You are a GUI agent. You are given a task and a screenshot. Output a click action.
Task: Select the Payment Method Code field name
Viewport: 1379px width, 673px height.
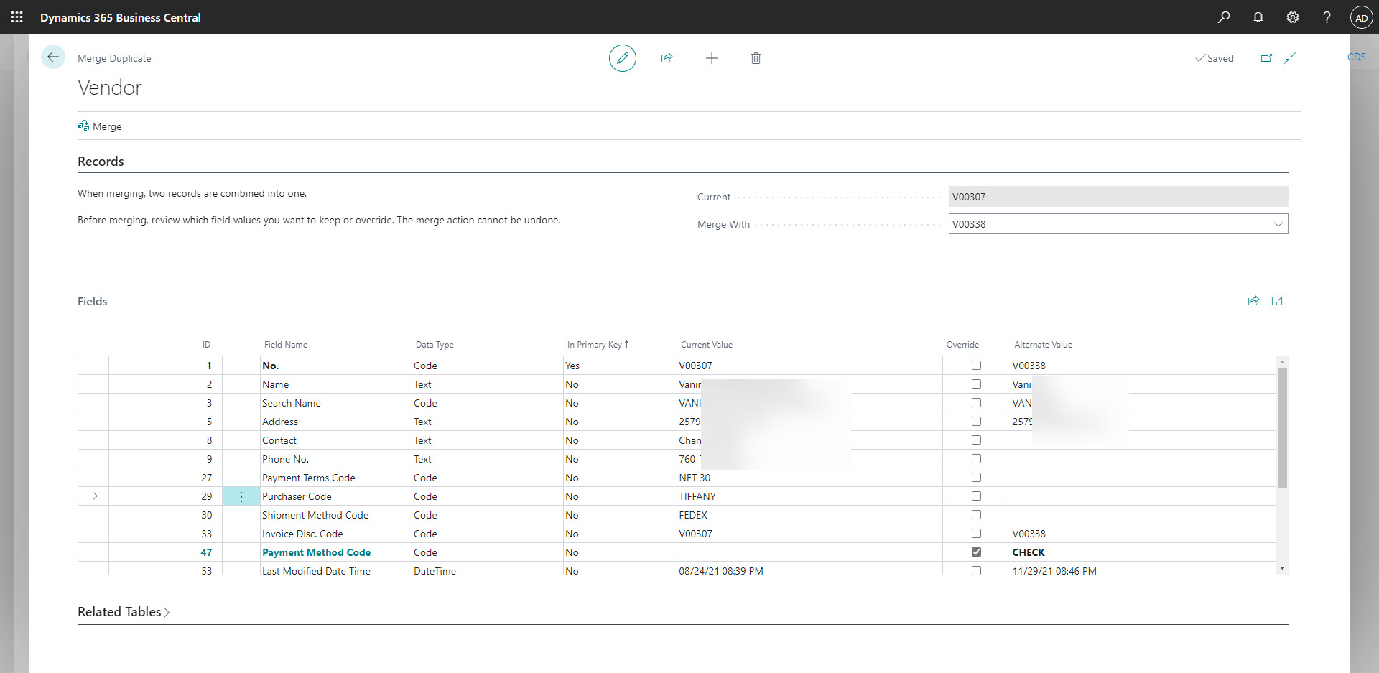[x=317, y=552]
